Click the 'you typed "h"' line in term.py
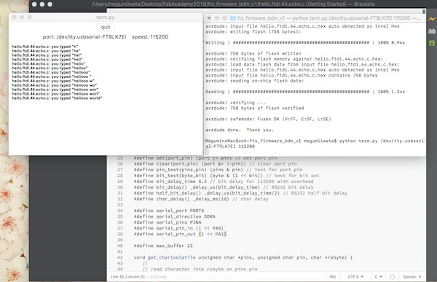 [x=45, y=47]
